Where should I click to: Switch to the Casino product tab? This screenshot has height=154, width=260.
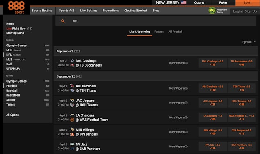coord(199,2)
